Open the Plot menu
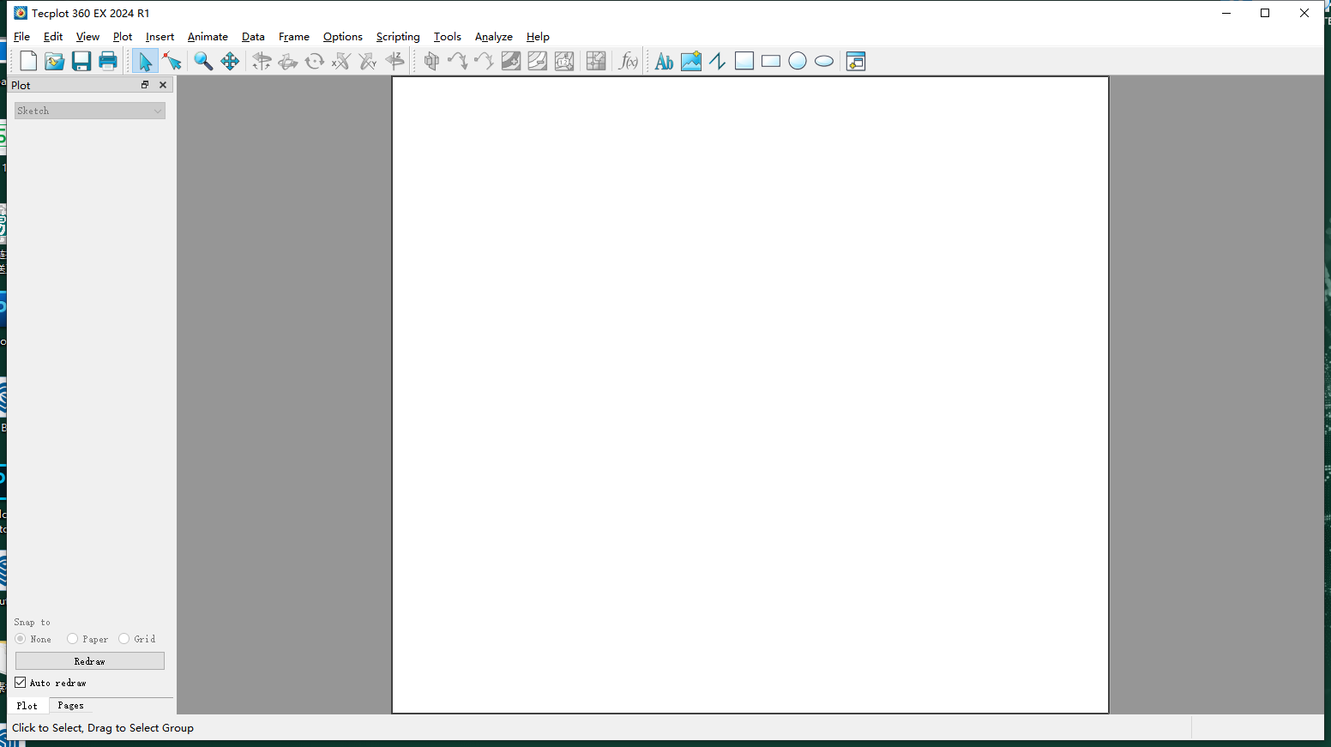 click(x=123, y=37)
